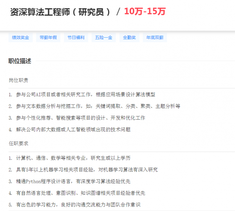Select the 绩效奖金 benefit tag

21,38
